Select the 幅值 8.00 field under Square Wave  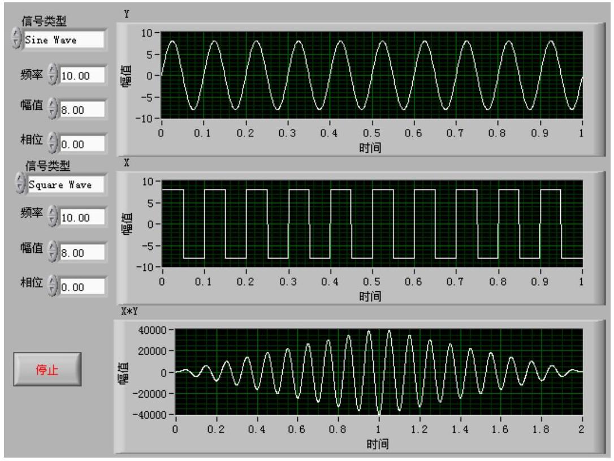tap(82, 253)
